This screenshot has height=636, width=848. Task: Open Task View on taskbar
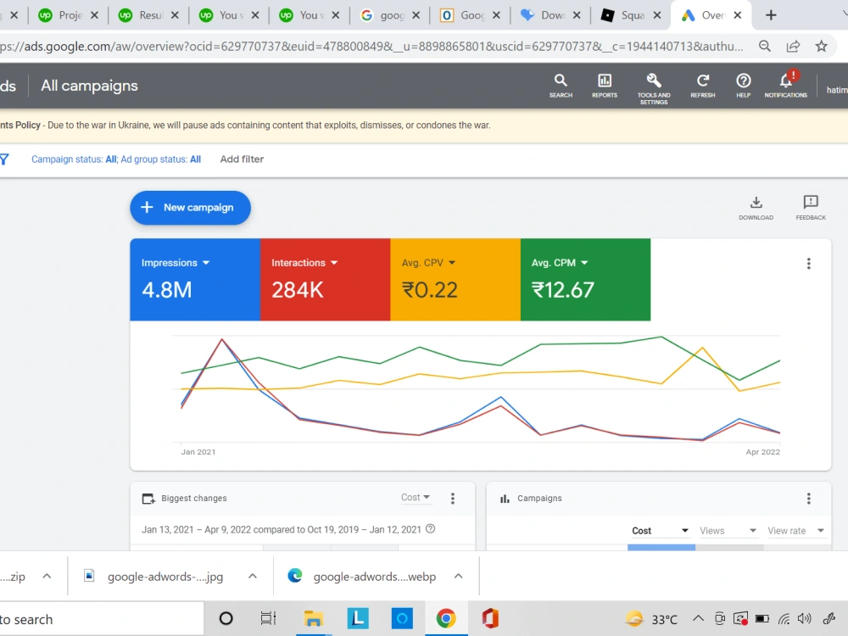[268, 618]
